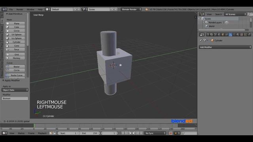Expand the Scene item in Outliner
The width and height of the screenshot is (253, 142).
(x=199, y=19)
